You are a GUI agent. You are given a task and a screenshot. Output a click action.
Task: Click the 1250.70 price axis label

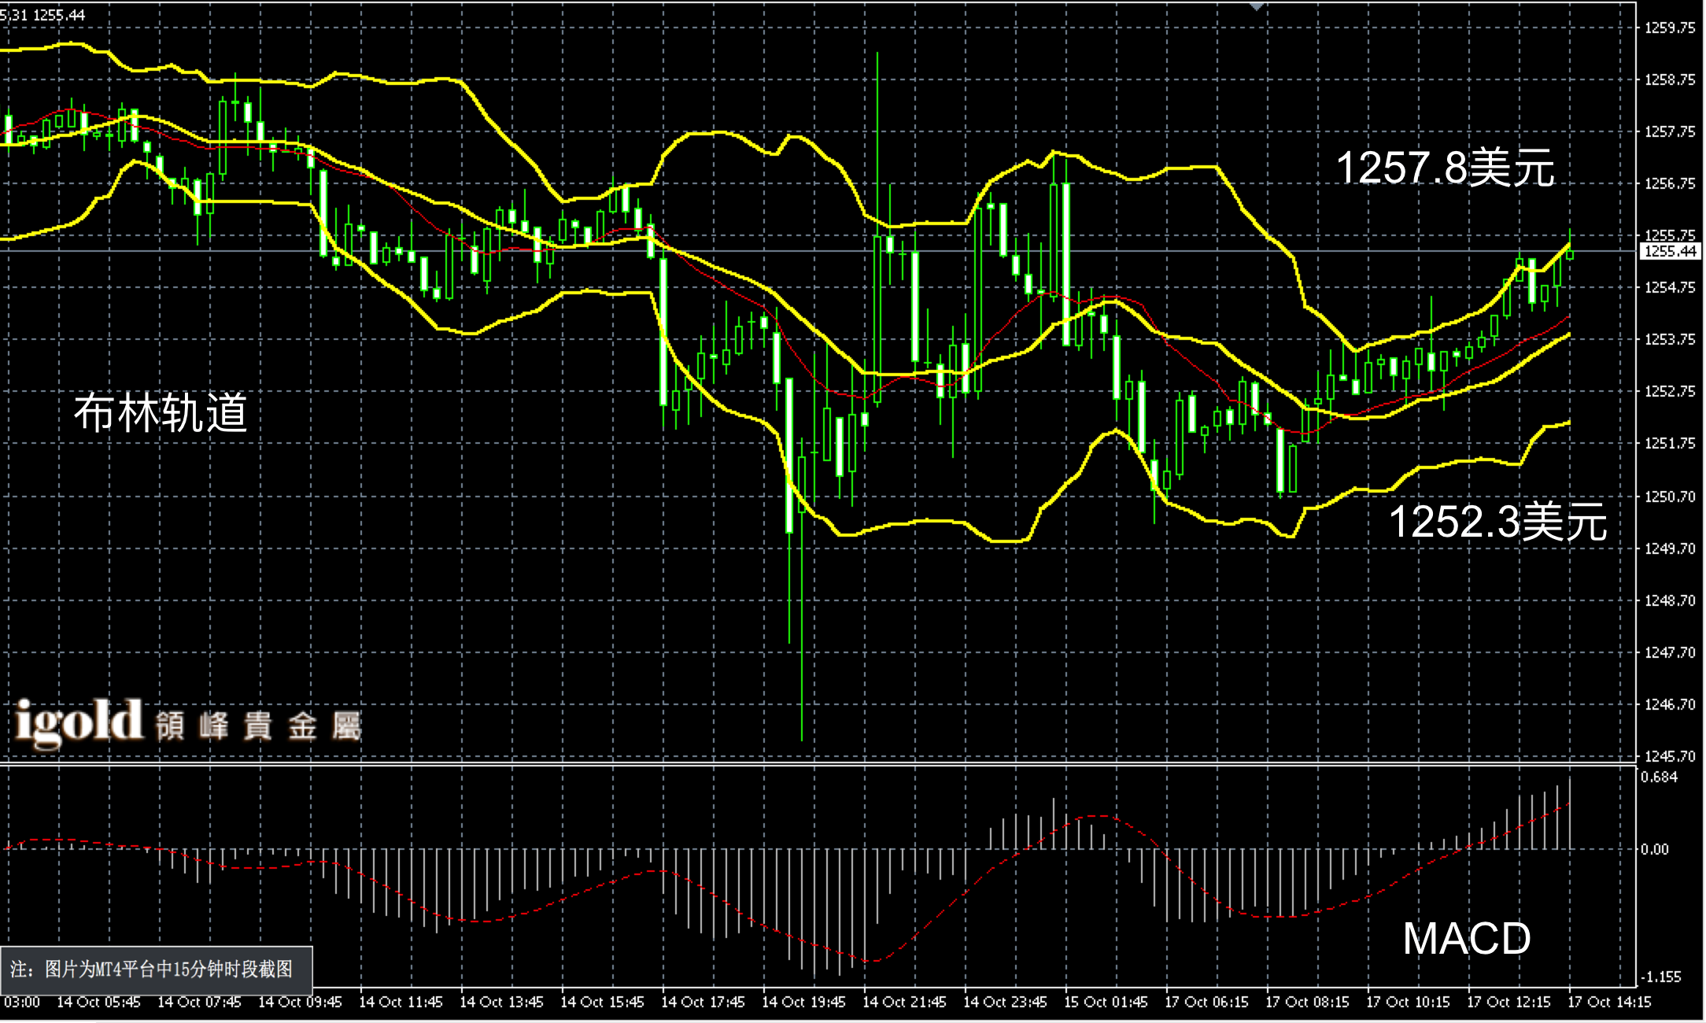click(1670, 497)
